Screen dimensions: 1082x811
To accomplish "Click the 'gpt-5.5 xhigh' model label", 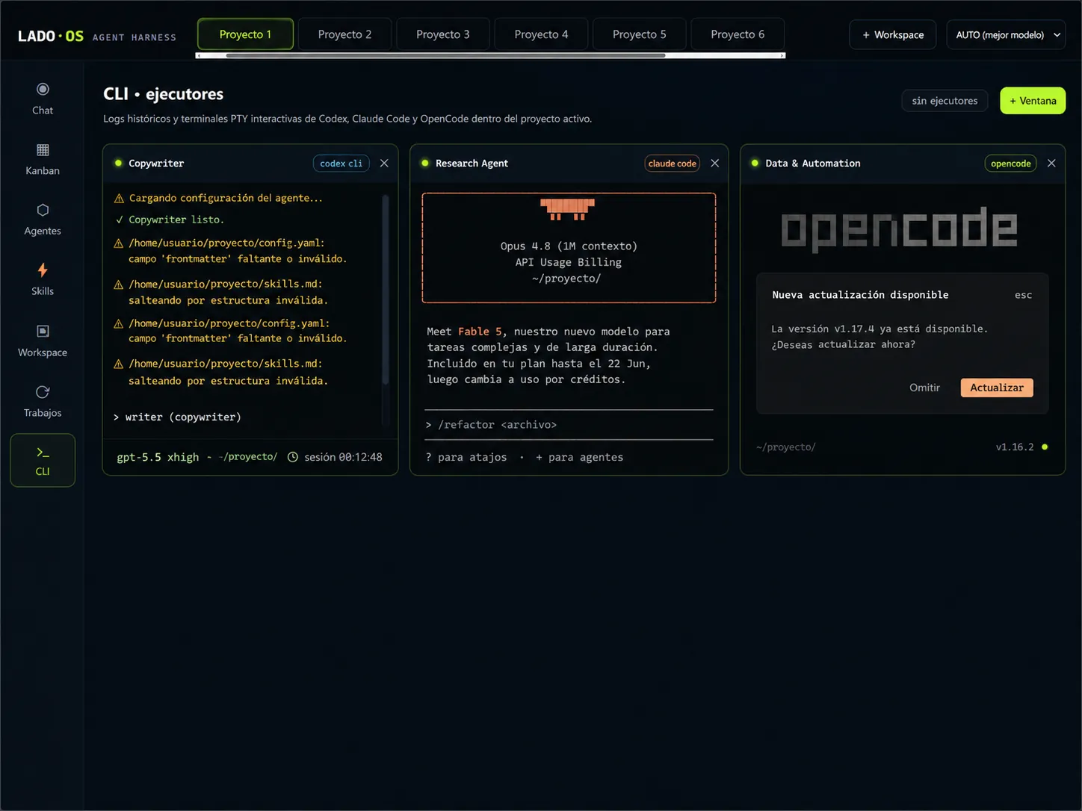I will pyautogui.click(x=158, y=457).
